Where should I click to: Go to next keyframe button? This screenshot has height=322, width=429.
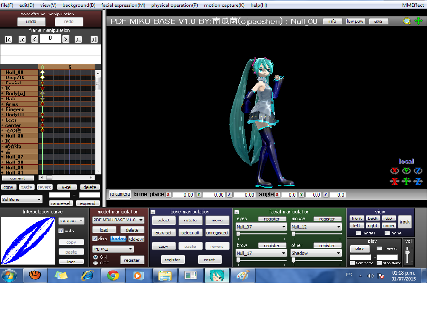[x=78, y=39]
